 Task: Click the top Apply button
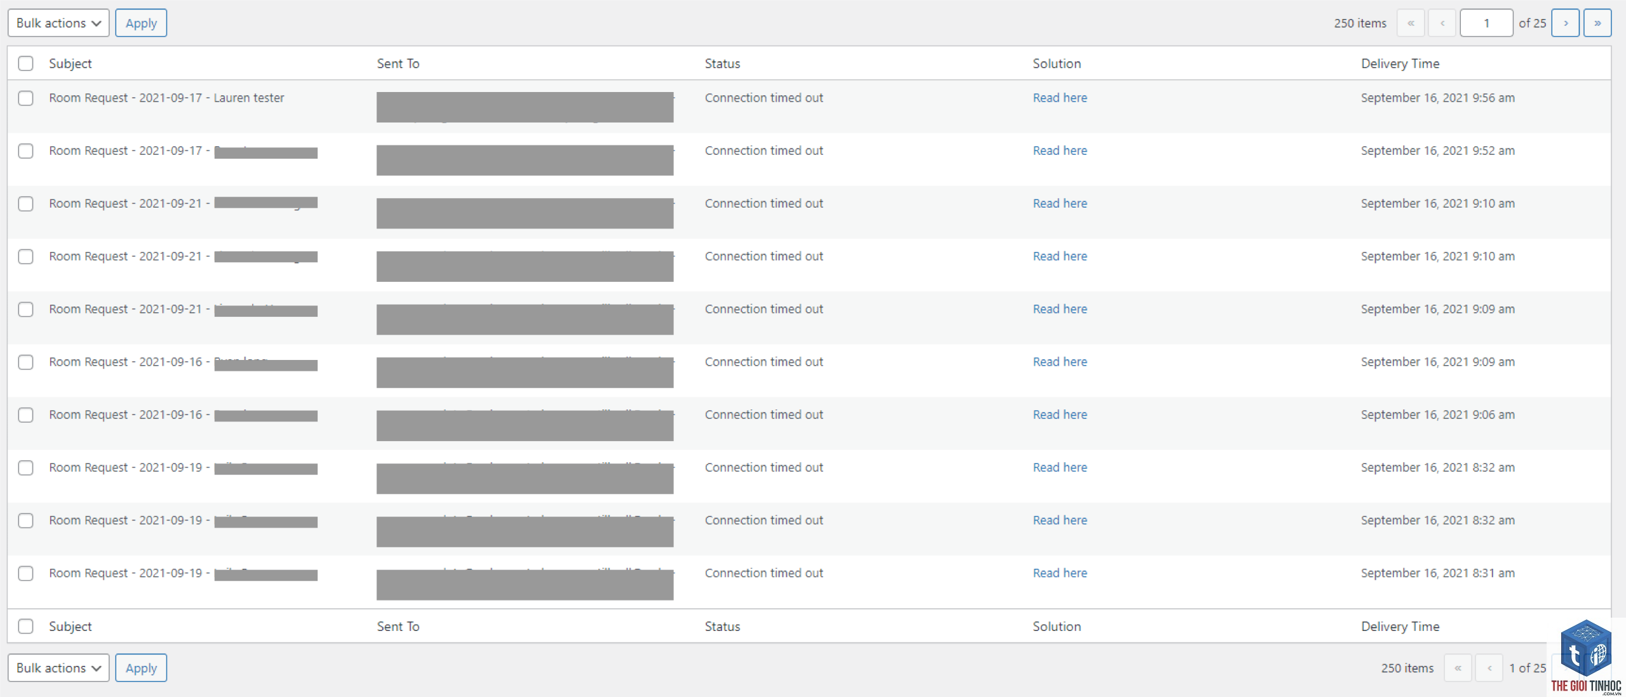point(141,23)
